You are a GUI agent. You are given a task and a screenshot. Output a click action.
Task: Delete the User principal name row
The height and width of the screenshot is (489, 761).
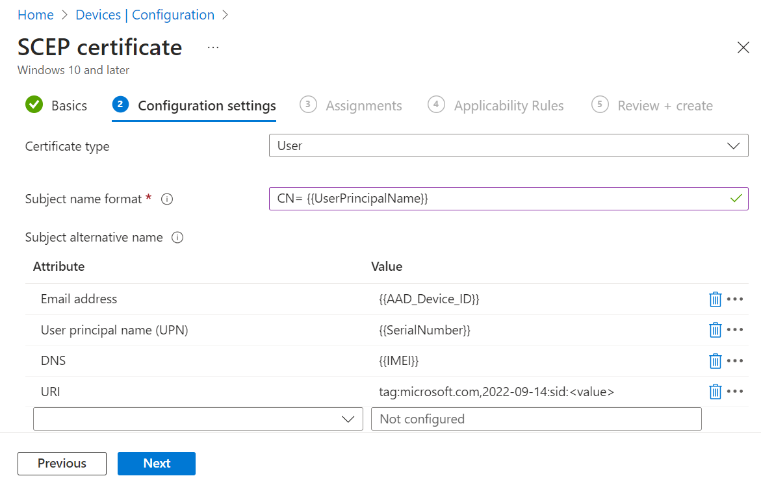[x=715, y=330]
